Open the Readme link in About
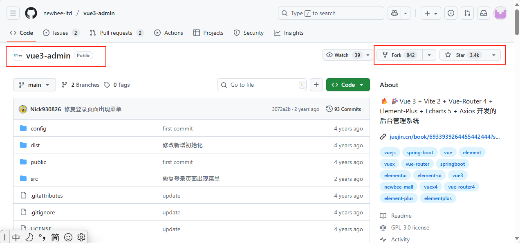This screenshot has height=243, width=520. (x=401, y=216)
